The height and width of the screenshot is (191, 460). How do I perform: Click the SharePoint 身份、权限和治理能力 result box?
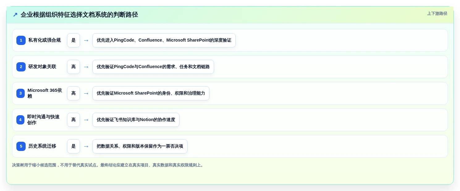coord(151,93)
